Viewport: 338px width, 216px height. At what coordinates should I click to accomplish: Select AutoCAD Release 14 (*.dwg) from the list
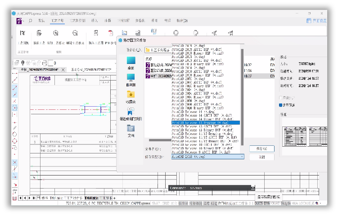(193, 112)
